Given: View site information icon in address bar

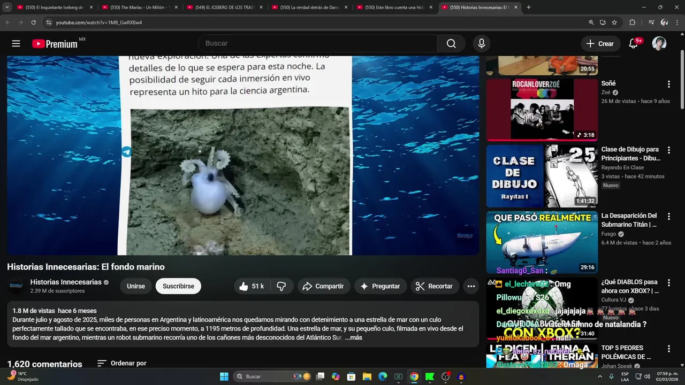Looking at the screenshot, I should coord(49,22).
